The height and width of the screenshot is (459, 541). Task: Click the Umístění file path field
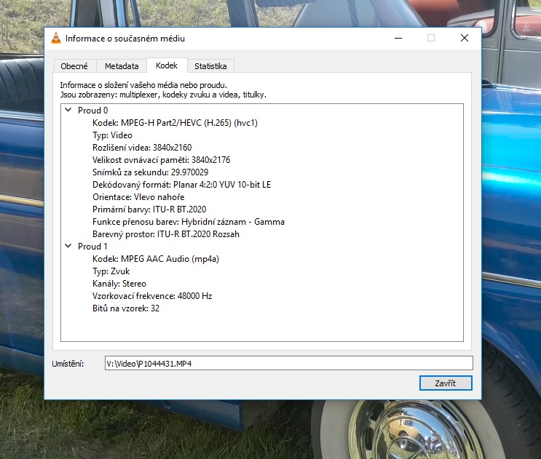point(288,363)
